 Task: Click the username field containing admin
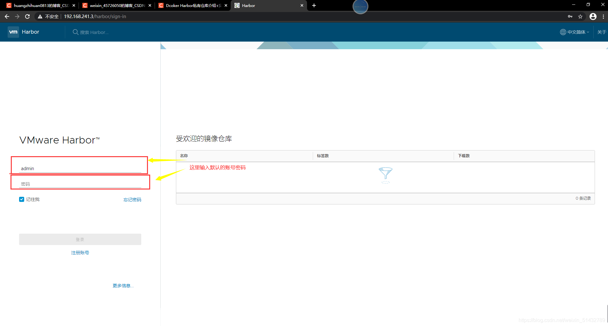pyautogui.click(x=80, y=169)
